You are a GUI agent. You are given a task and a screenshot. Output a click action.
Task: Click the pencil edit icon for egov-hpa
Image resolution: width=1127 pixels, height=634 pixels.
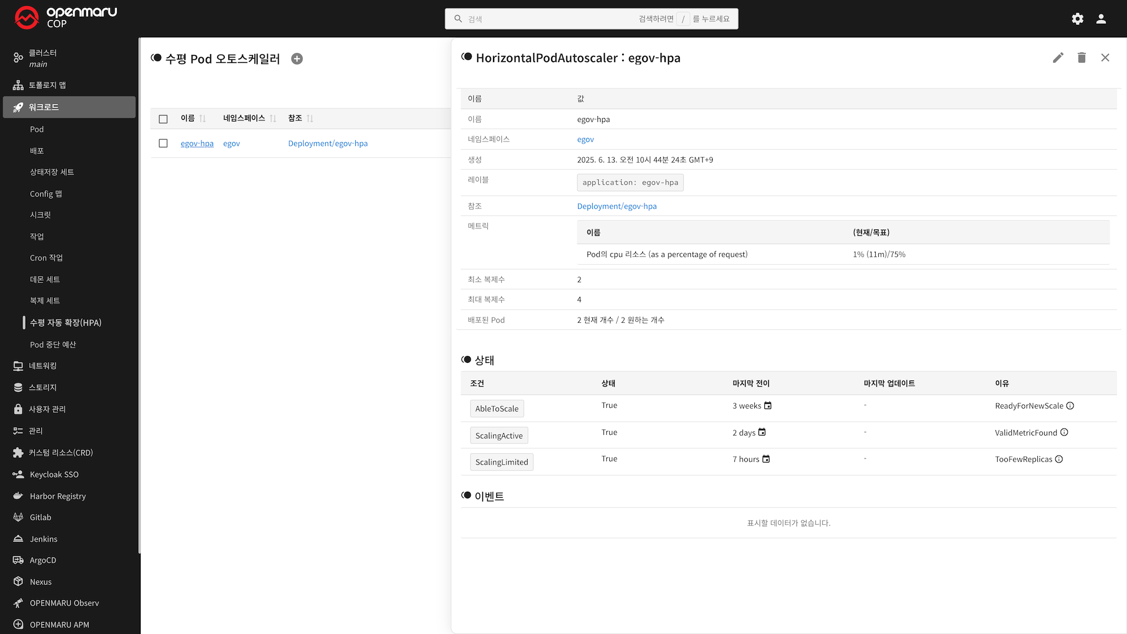(x=1058, y=58)
